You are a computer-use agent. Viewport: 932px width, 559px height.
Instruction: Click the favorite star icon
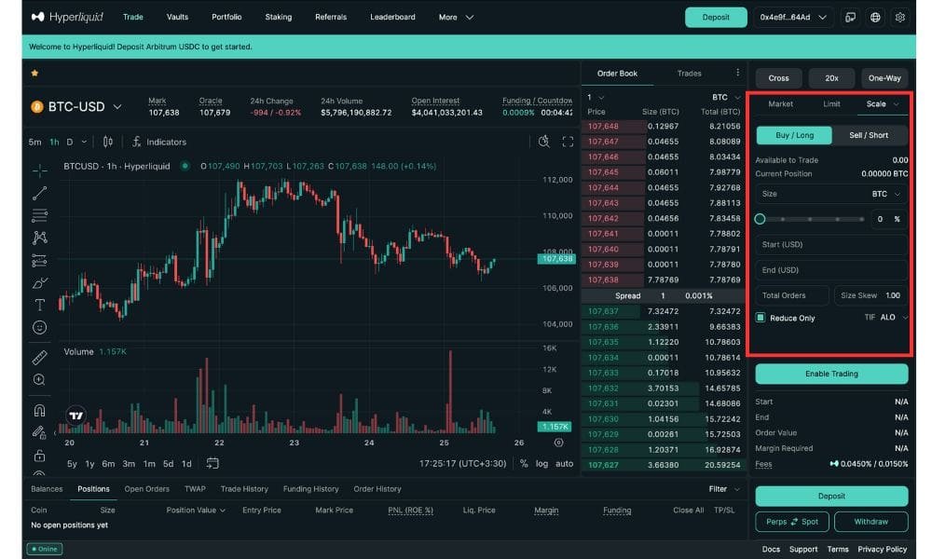point(34,73)
